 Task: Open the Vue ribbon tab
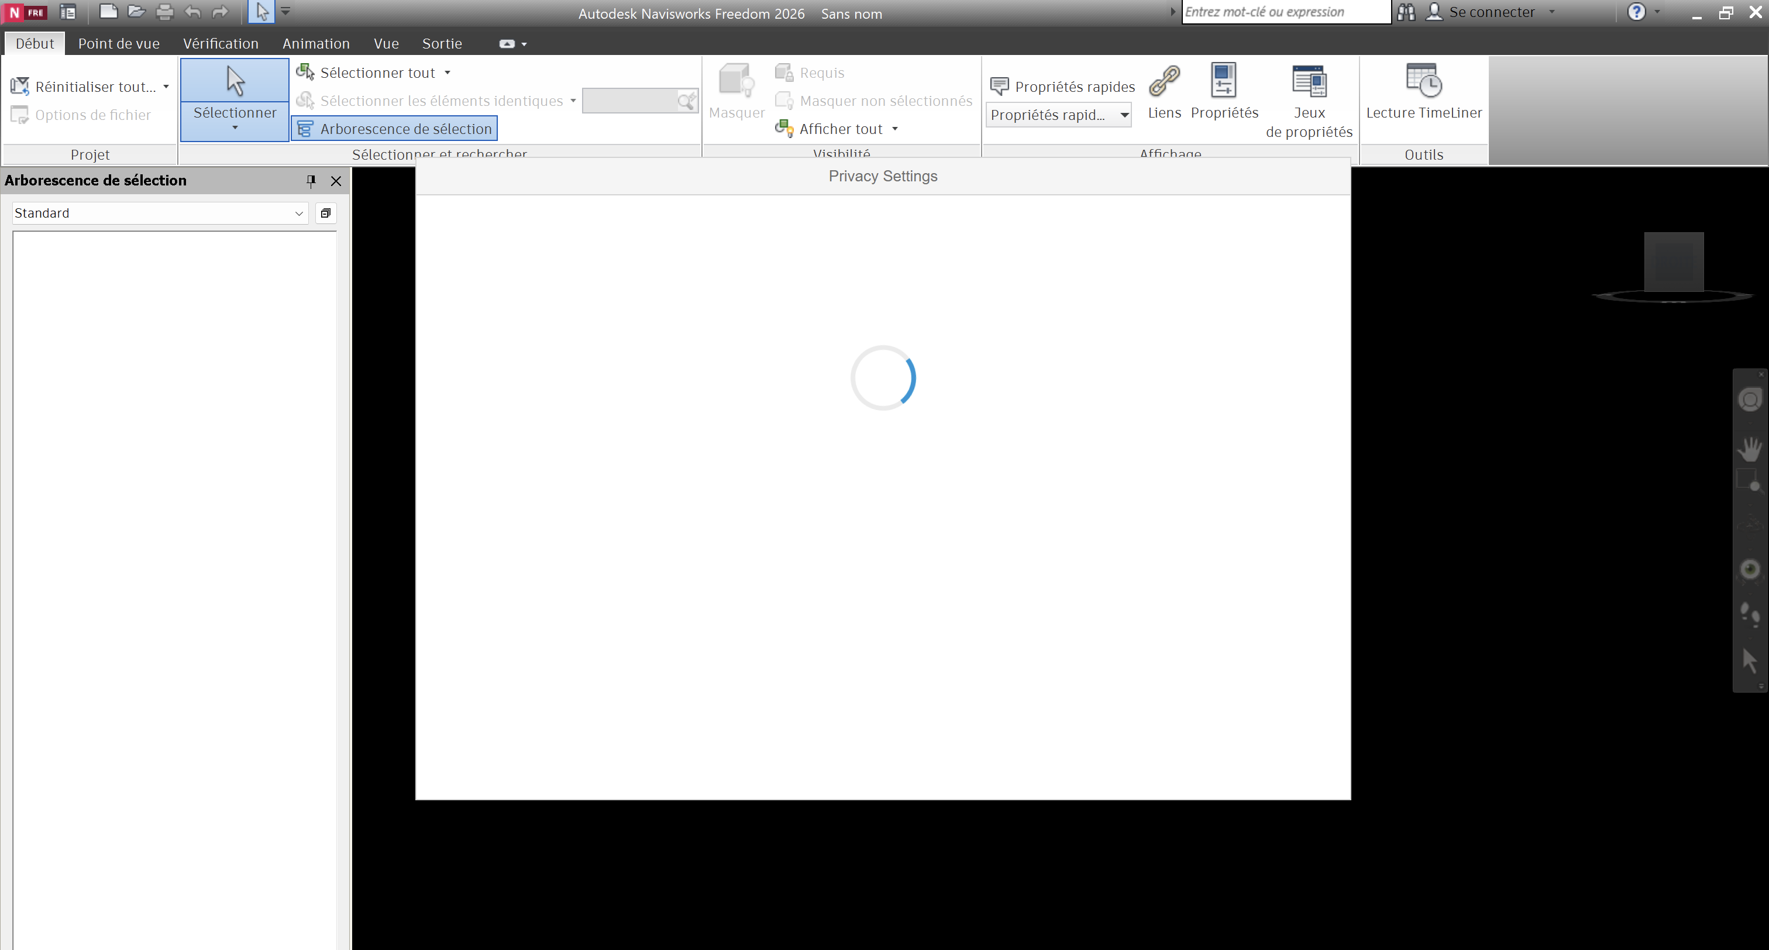(x=386, y=43)
